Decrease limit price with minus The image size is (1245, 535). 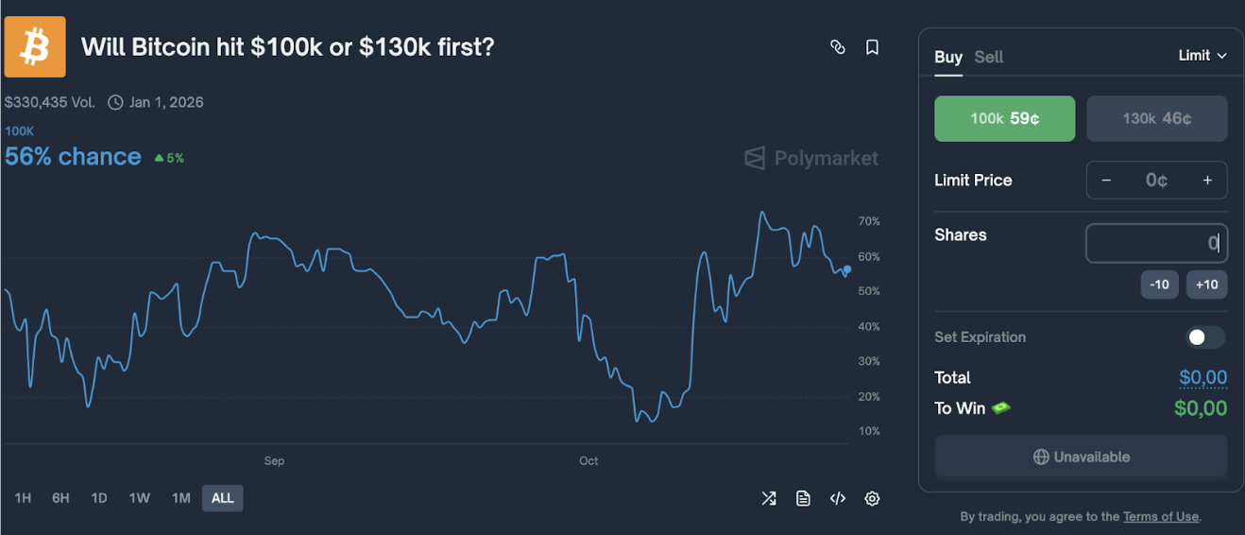[x=1106, y=181]
